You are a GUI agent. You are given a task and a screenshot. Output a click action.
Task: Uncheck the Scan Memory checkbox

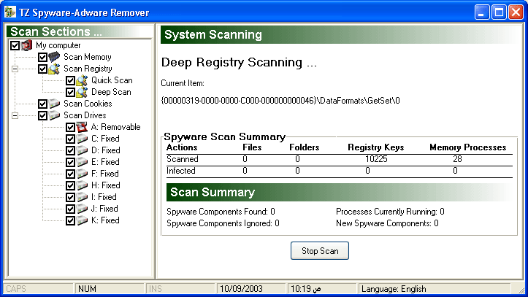(x=42, y=57)
